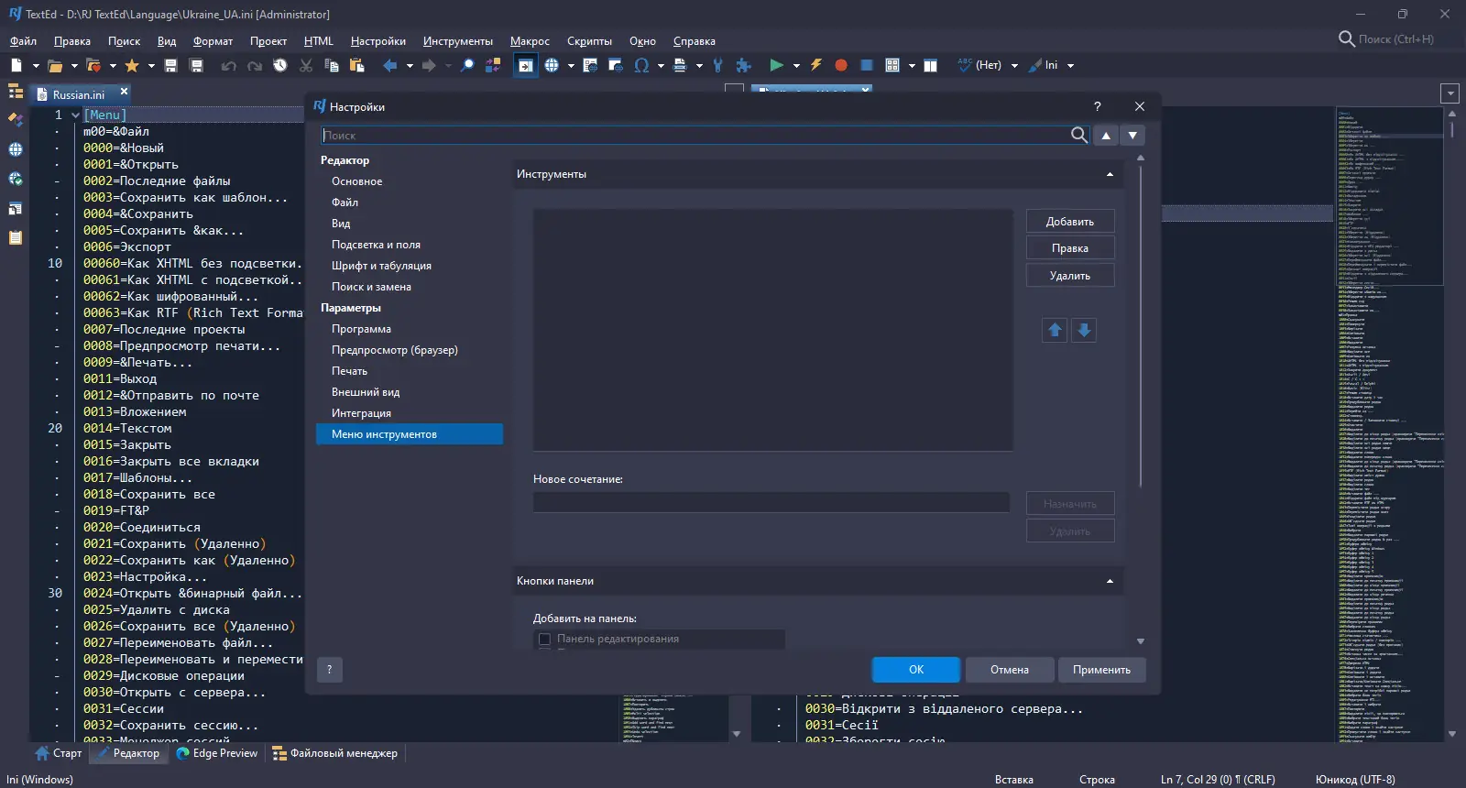This screenshot has width=1466, height=788.
Task: Click the Save all double-floppy icon
Action: 196,65
